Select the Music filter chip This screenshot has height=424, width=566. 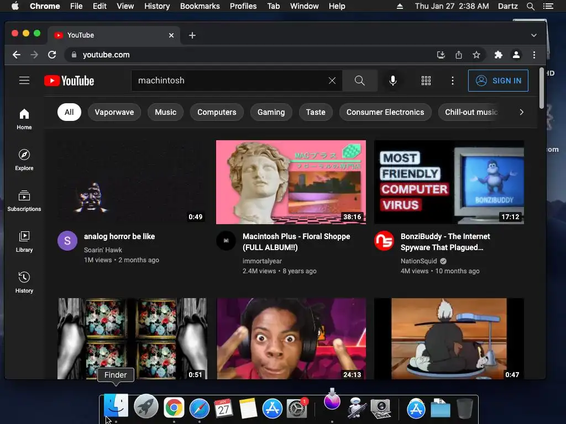(x=166, y=112)
